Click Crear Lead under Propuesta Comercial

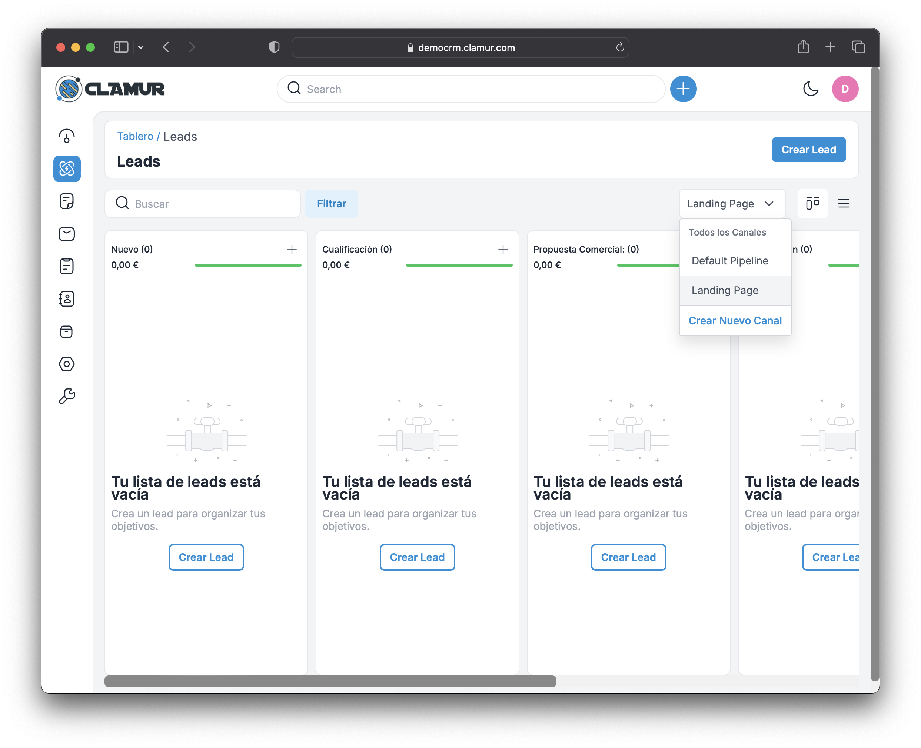click(x=628, y=557)
